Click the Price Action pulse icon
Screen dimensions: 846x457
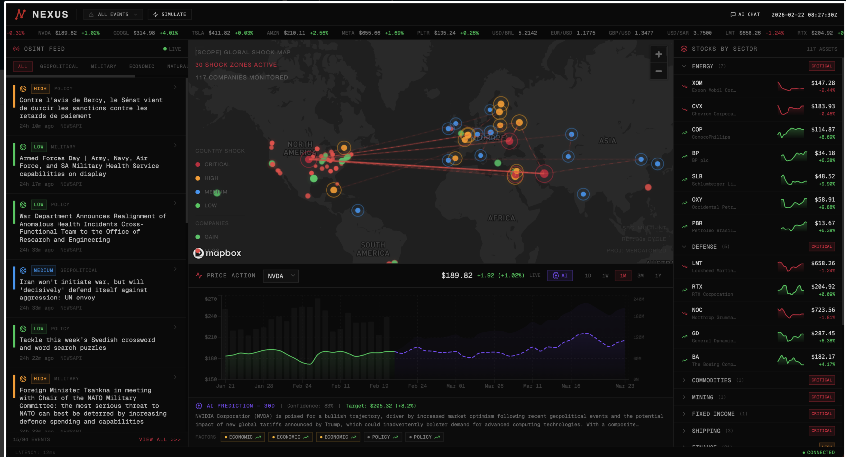tap(199, 275)
